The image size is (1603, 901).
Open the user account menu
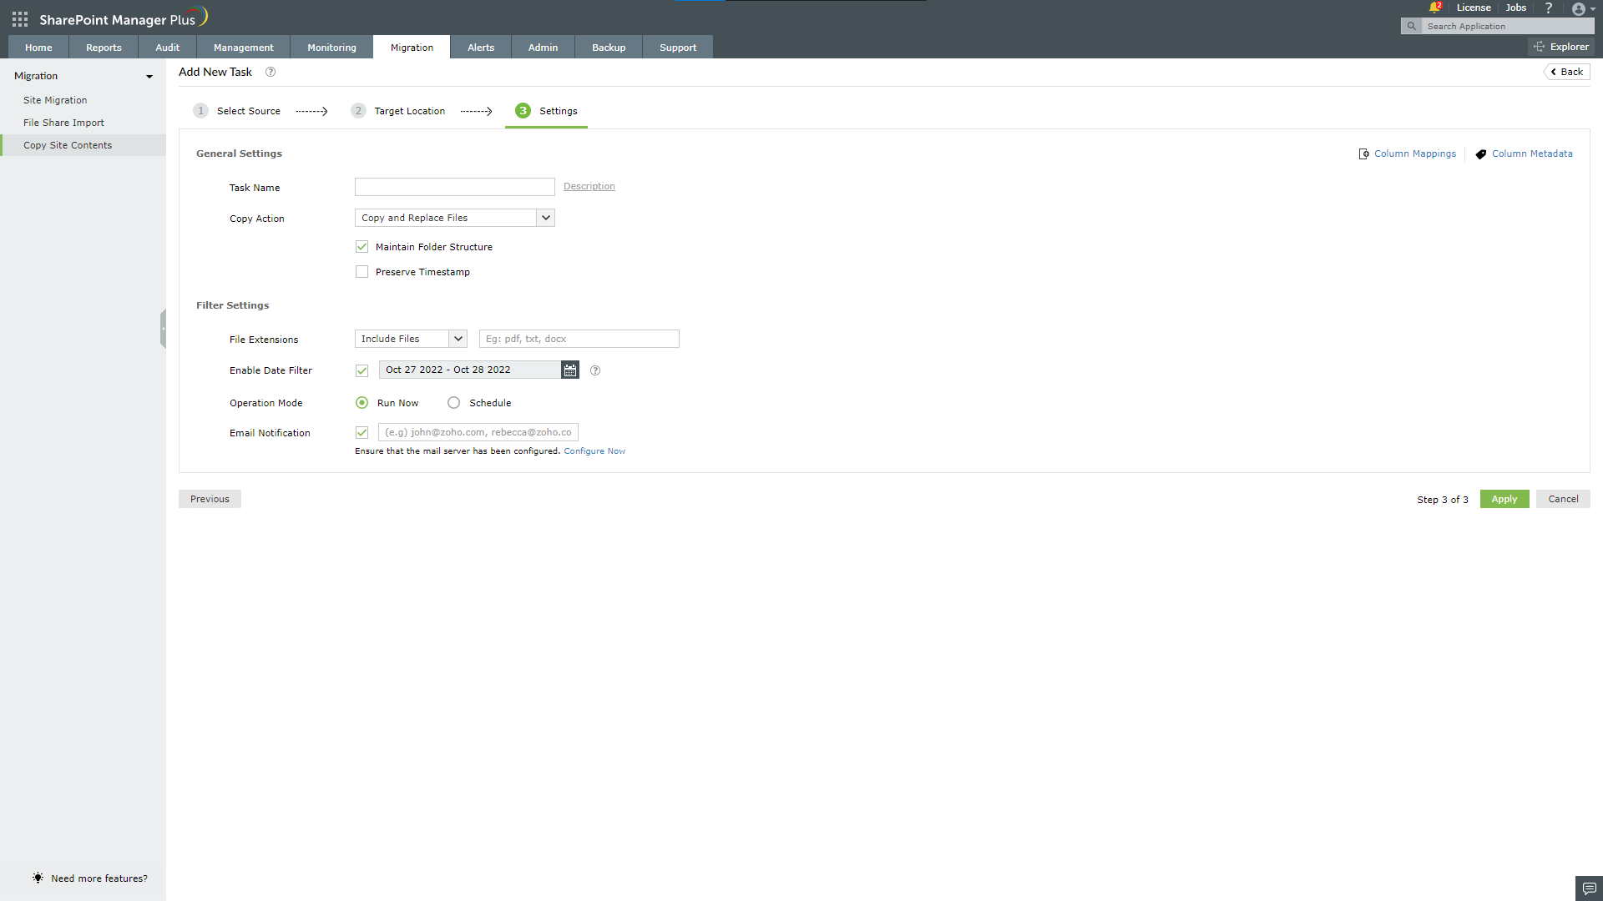coord(1580,9)
